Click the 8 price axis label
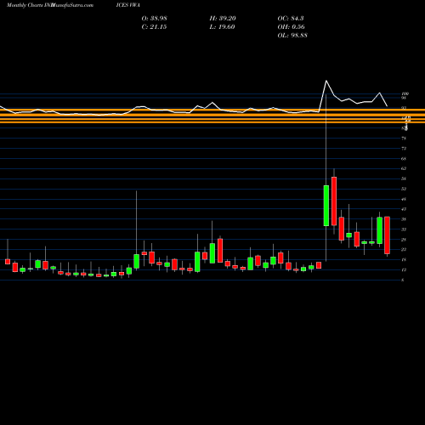 403,280
